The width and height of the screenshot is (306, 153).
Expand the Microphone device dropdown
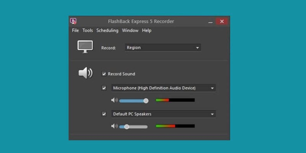point(163,88)
